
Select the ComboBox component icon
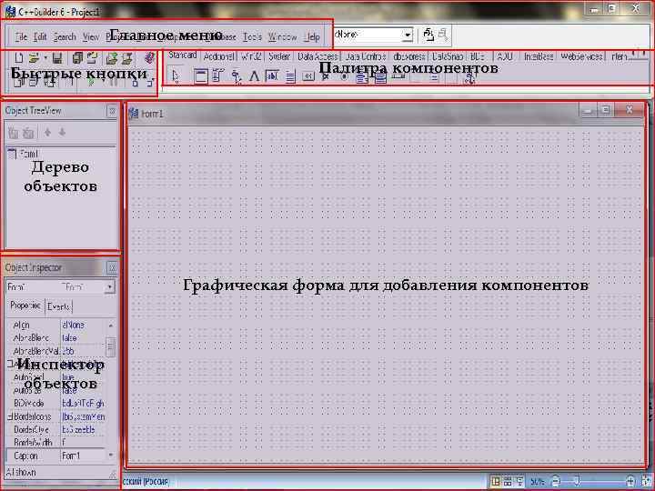coord(380,77)
